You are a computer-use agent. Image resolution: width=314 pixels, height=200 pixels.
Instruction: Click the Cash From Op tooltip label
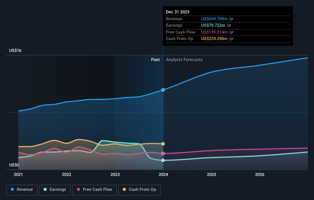tap(179, 39)
